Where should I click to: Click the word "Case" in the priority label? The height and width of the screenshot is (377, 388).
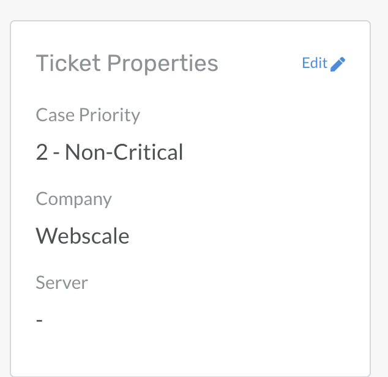(x=54, y=115)
